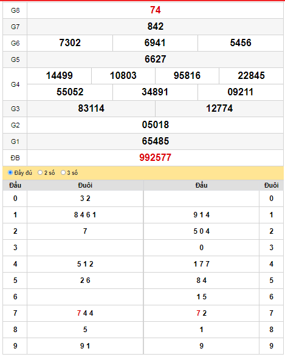Click the G2 number 05018
This screenshot has width=285, height=357.
point(155,125)
